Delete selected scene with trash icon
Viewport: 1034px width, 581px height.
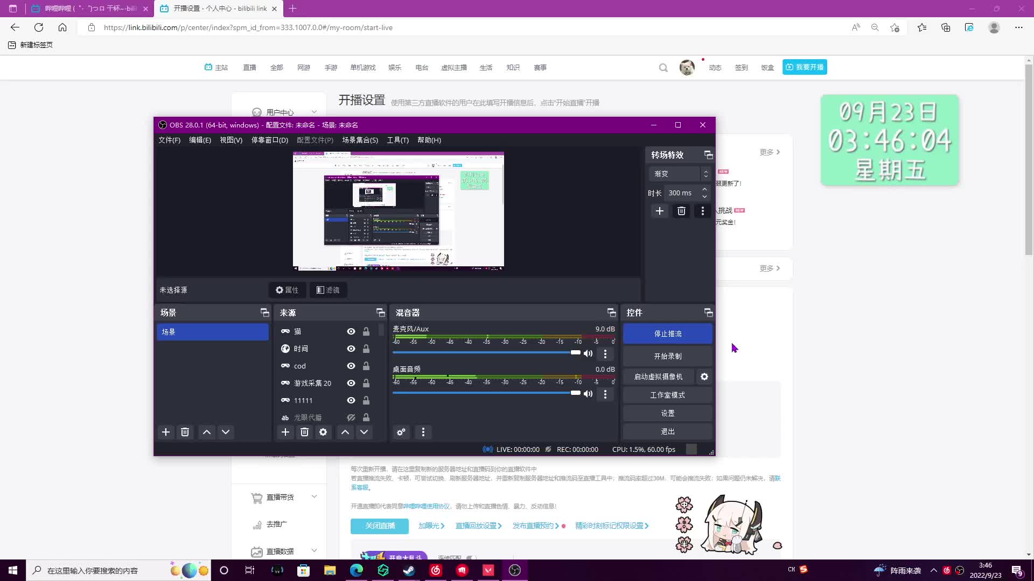185,432
